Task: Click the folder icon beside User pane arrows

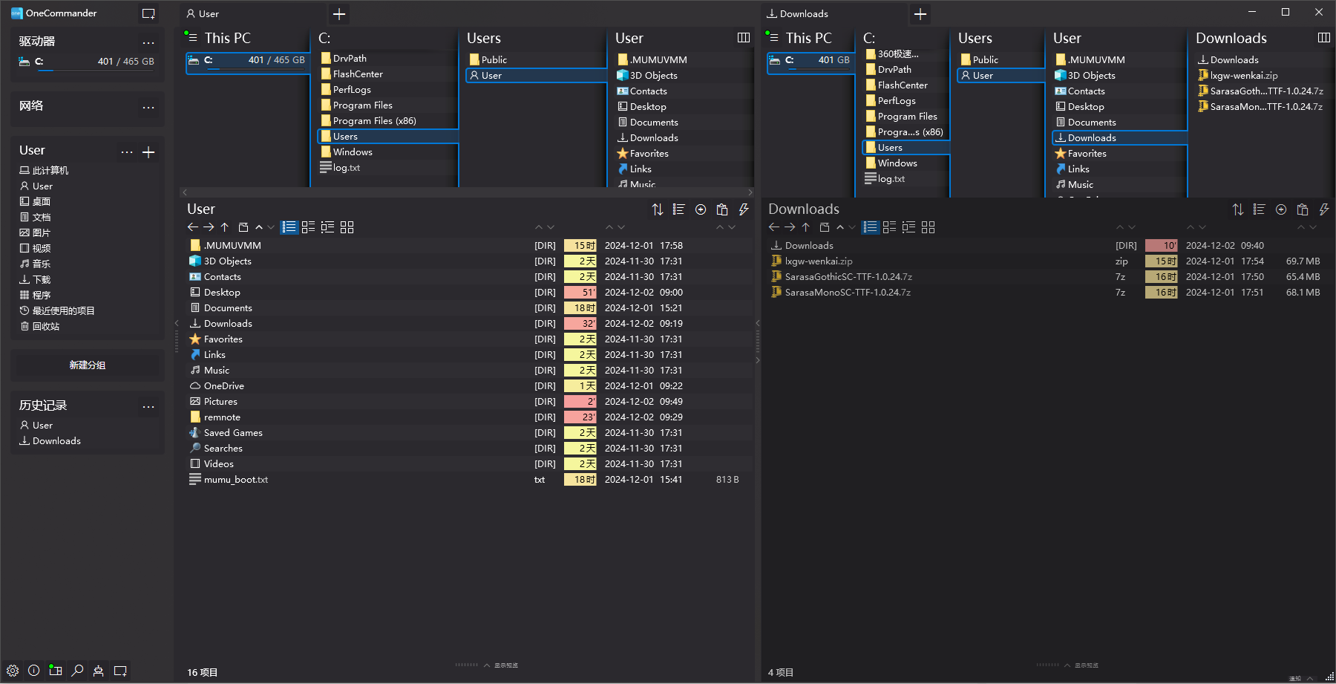Action: pos(243,227)
